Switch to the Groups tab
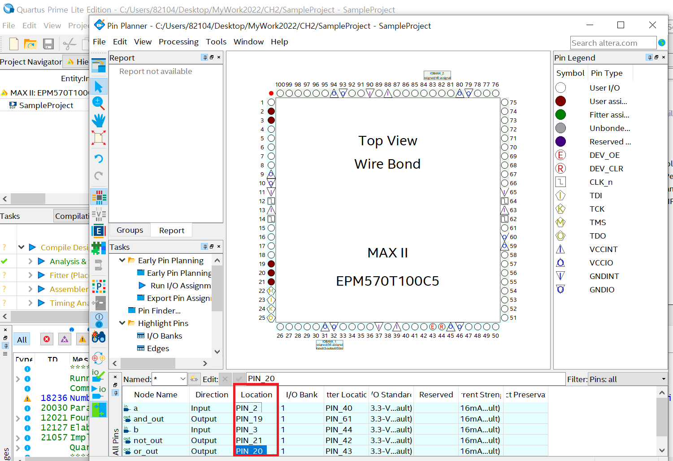The image size is (673, 461). point(130,230)
